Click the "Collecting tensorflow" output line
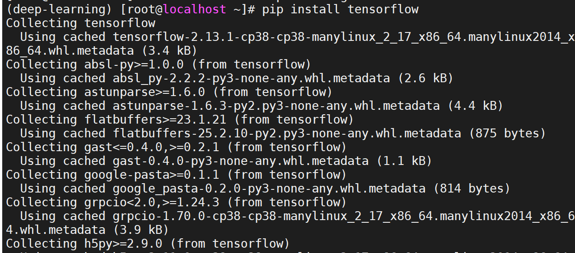575x253 pixels. pyautogui.click(x=80, y=23)
